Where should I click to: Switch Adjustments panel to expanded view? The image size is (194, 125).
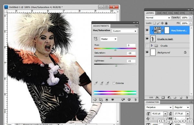pyautogui.click(x=101, y=100)
